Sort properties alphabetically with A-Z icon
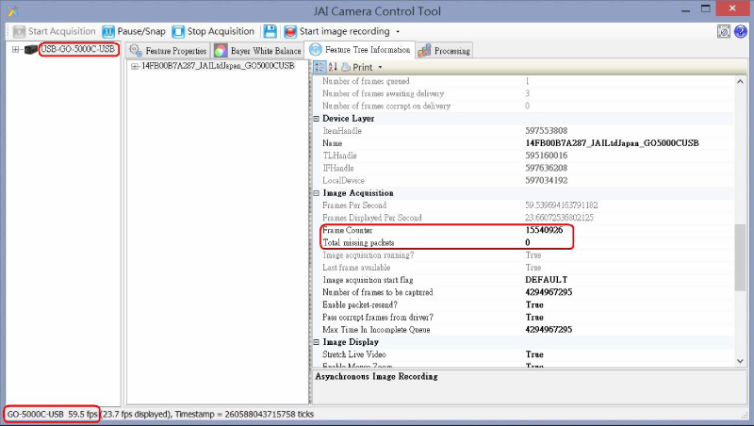The height and width of the screenshot is (426, 754). (332, 67)
